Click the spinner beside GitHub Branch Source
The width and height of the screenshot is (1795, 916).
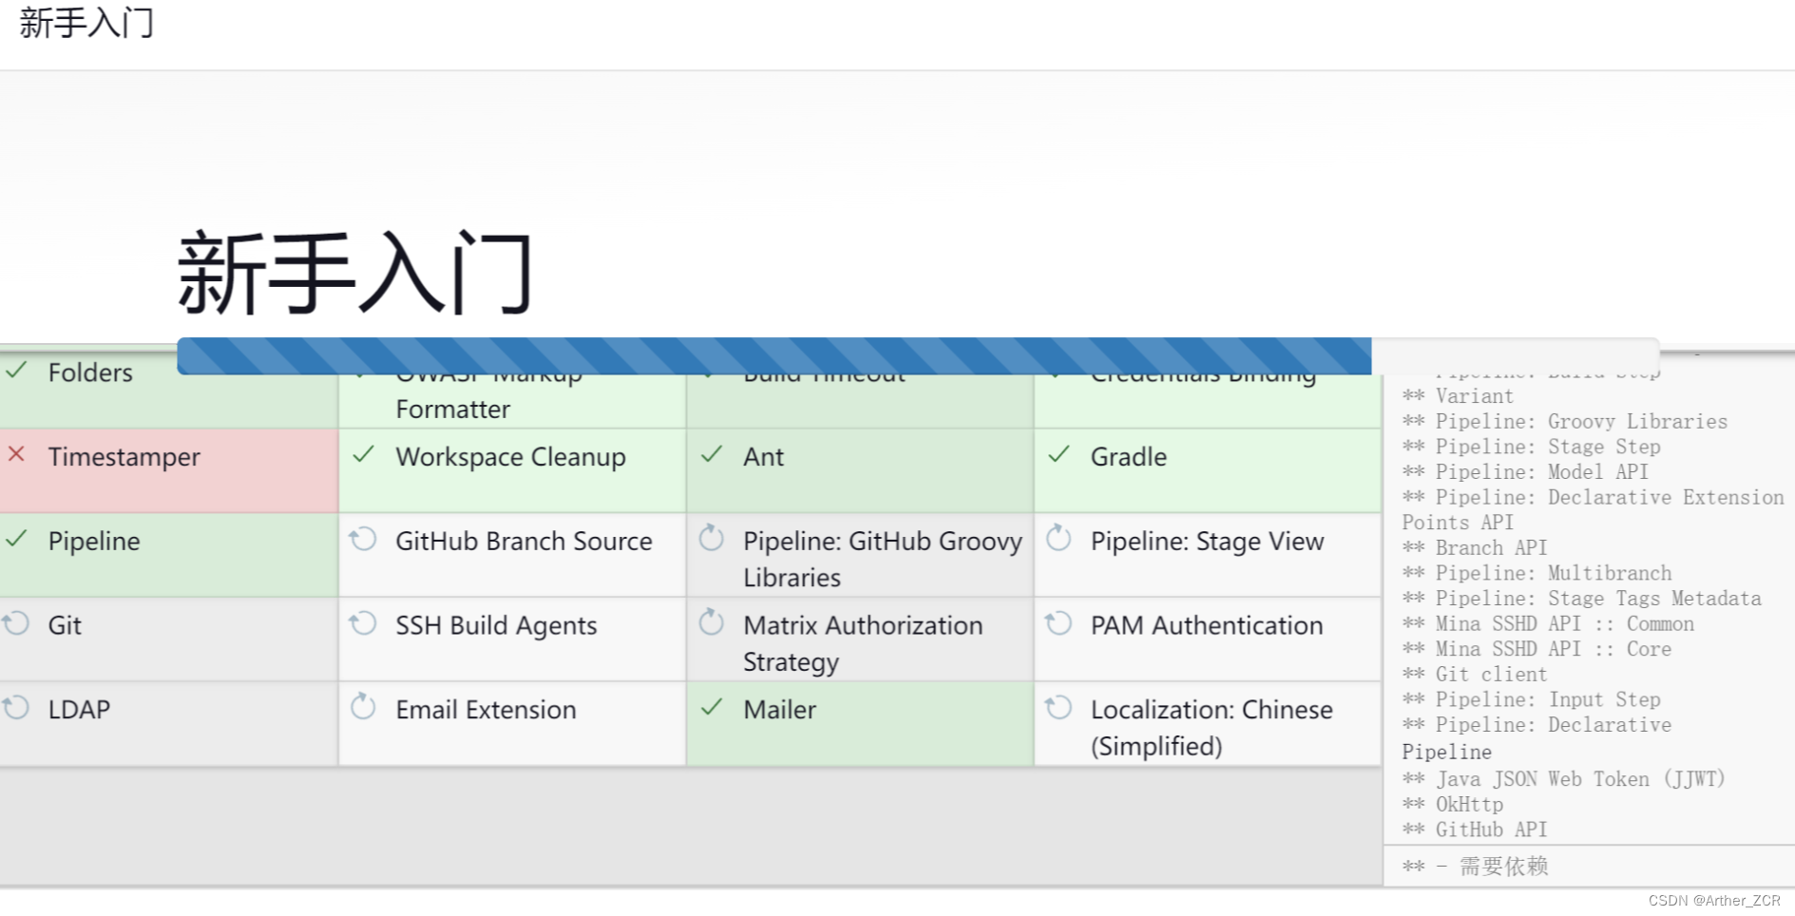point(363,539)
